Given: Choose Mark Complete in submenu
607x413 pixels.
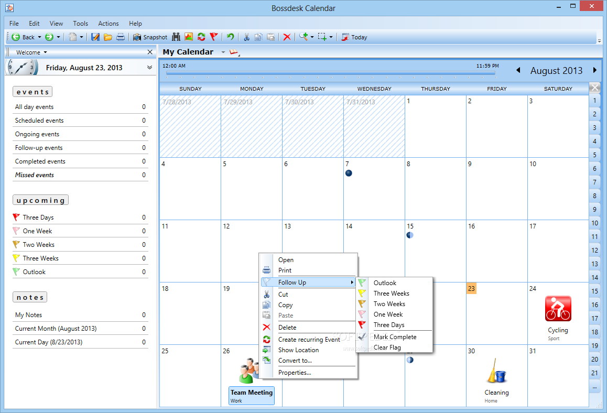Looking at the screenshot, I should pos(394,337).
